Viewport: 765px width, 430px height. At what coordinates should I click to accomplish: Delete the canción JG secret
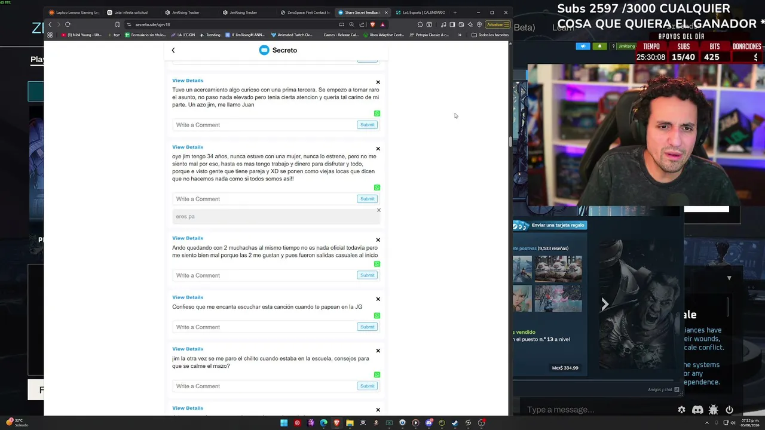[378, 299]
